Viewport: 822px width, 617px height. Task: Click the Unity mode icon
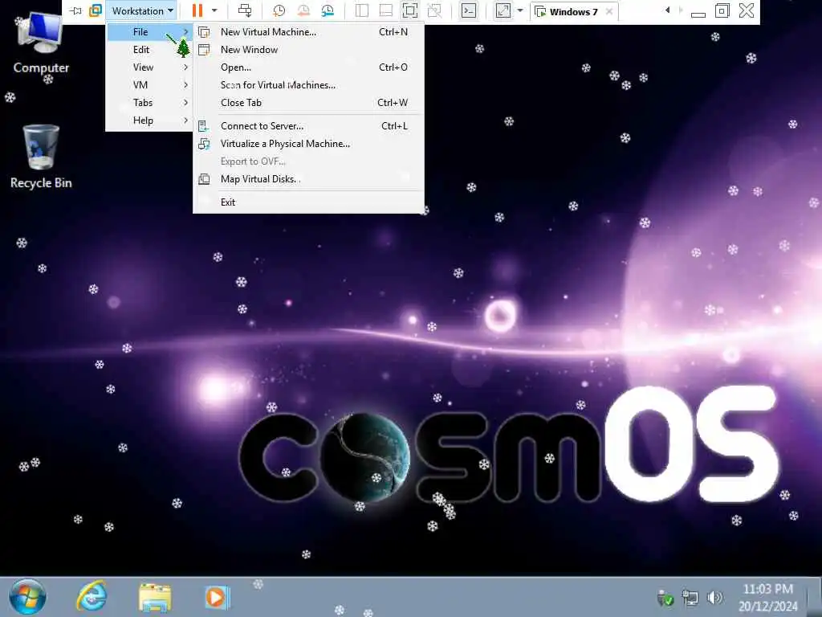click(x=434, y=10)
